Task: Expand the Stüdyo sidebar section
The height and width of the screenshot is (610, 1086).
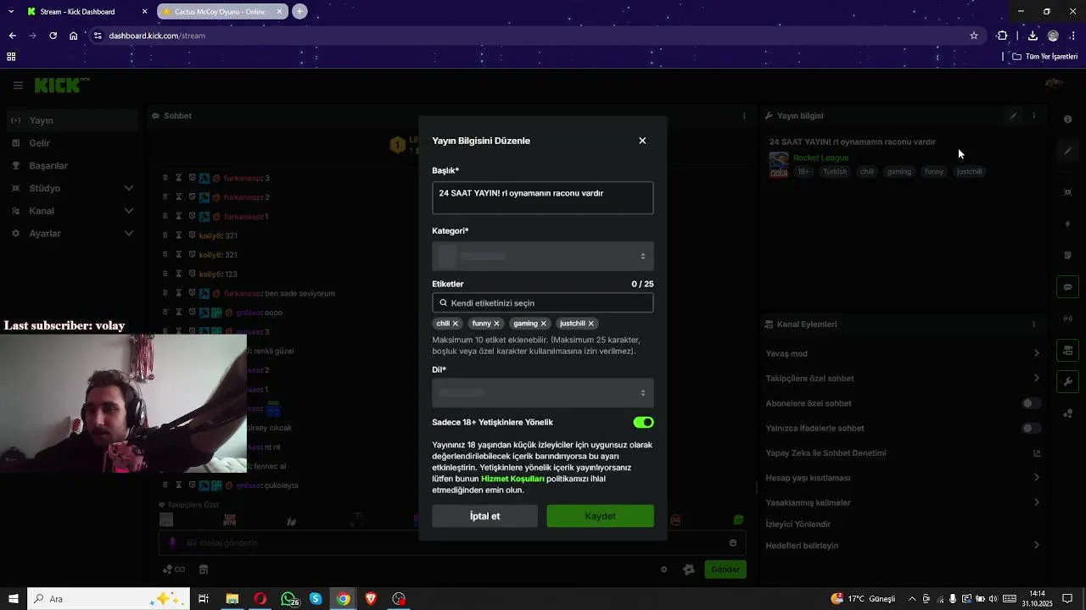Action: click(72, 188)
